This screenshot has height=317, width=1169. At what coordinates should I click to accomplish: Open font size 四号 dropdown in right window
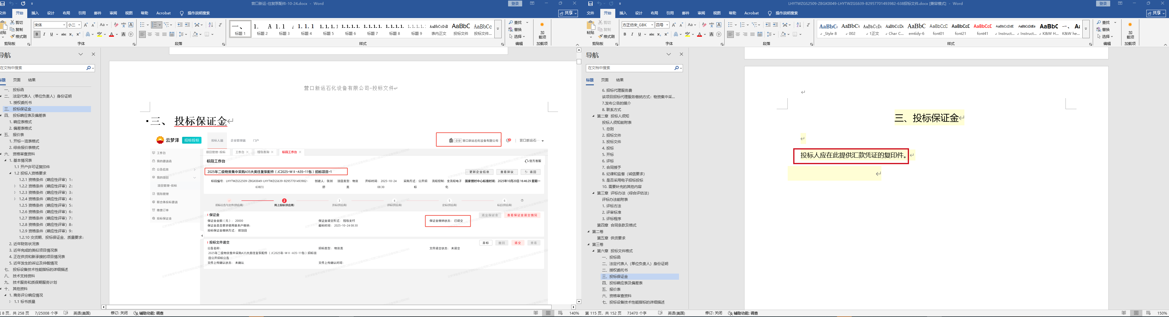tap(667, 25)
